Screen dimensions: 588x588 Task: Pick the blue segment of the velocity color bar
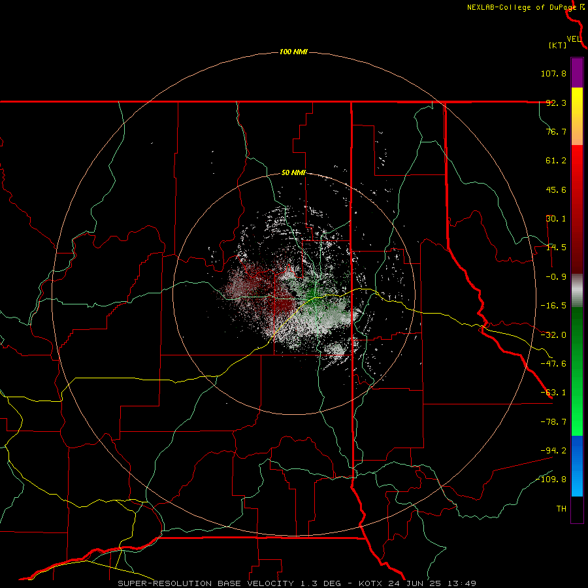tap(577, 466)
